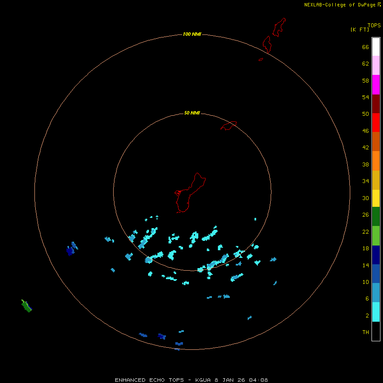Click the yellow 34 kft legend swatch

point(376,198)
